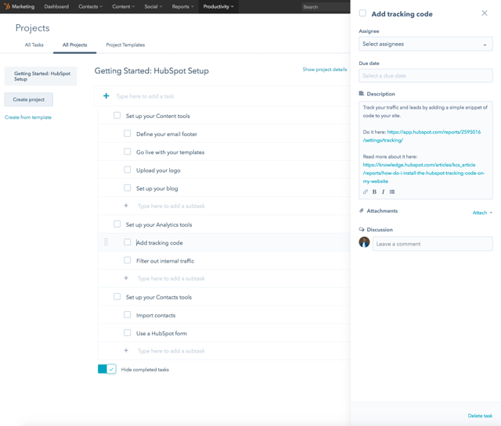Click 'Set up your Analytics tools' text

click(x=159, y=224)
